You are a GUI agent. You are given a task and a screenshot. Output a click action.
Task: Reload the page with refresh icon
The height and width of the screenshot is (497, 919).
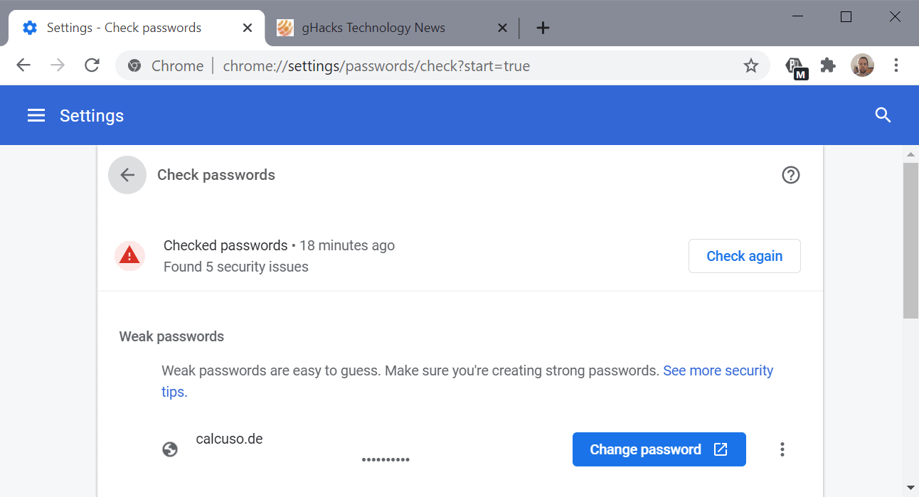pyautogui.click(x=92, y=65)
